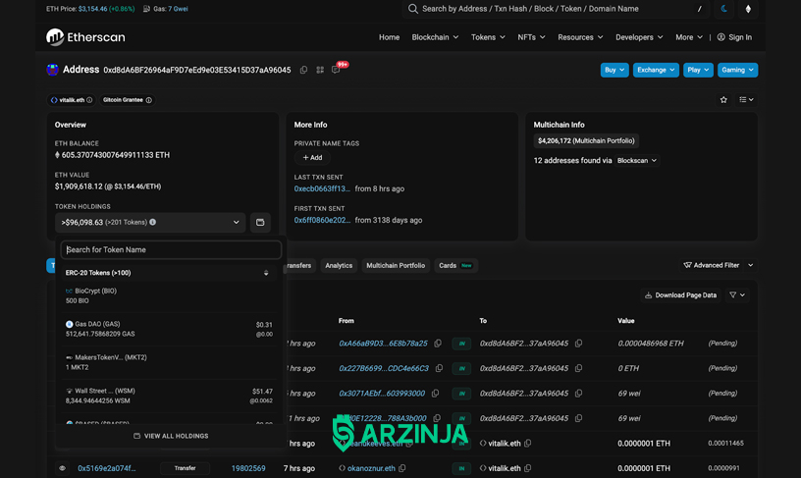Click the Etherscan logo

tap(85, 37)
